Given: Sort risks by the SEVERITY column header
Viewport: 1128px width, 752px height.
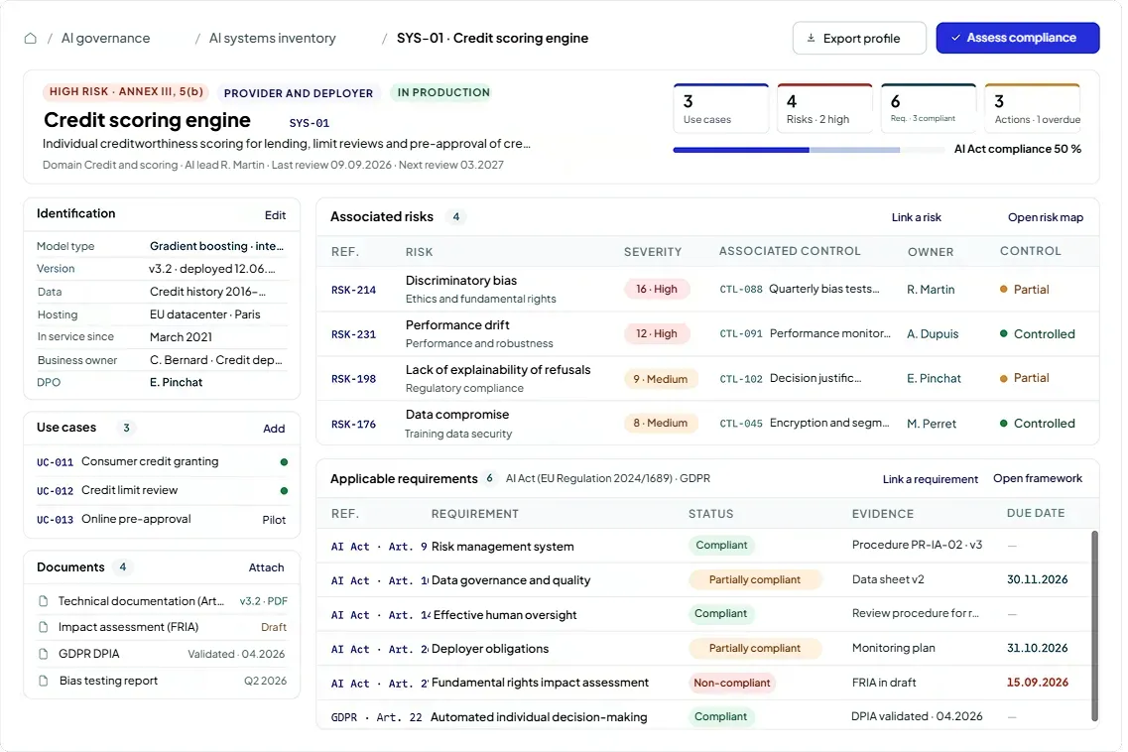Looking at the screenshot, I should 653,252.
